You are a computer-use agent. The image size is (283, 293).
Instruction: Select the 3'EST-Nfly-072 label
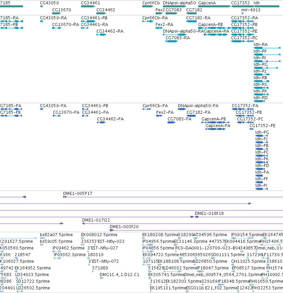[x=103, y=261]
